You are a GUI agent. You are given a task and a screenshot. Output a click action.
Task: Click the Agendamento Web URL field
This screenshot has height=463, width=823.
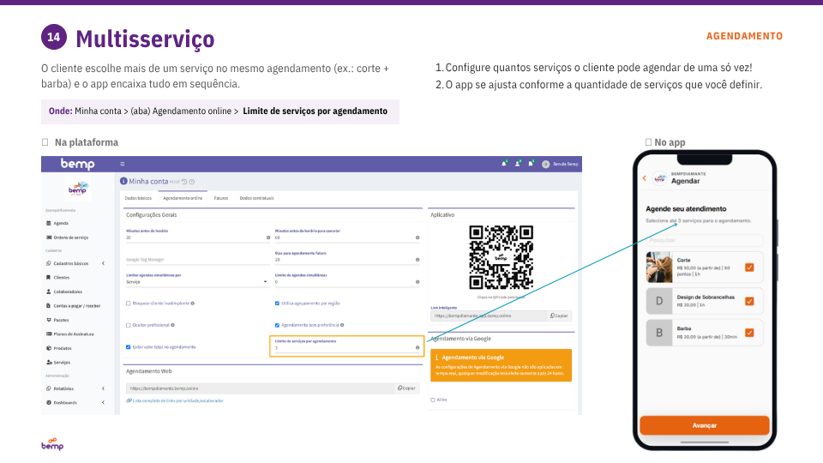260,388
